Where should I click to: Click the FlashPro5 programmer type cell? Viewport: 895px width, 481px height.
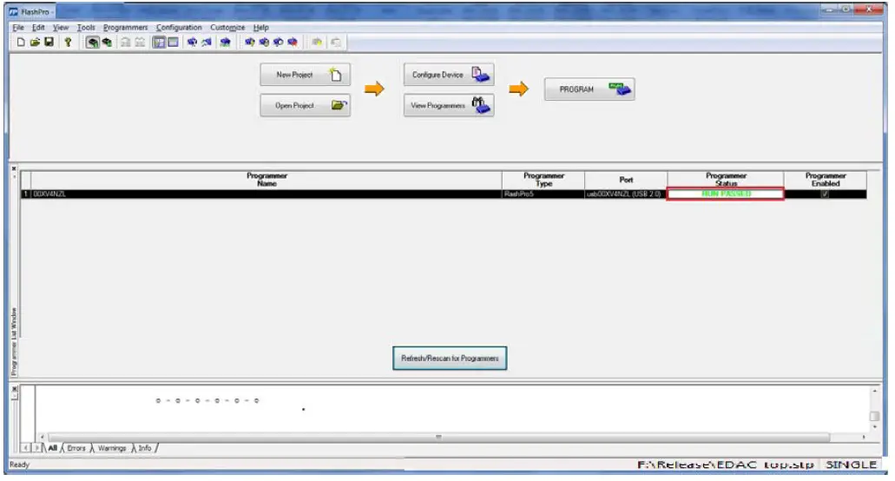(543, 194)
